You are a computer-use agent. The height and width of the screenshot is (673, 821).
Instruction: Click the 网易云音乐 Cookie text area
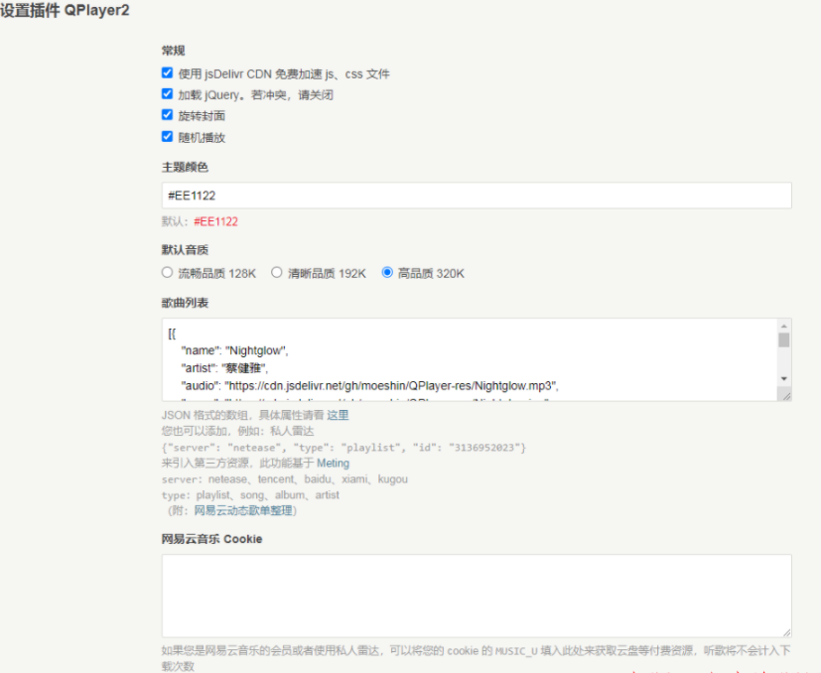(477, 595)
